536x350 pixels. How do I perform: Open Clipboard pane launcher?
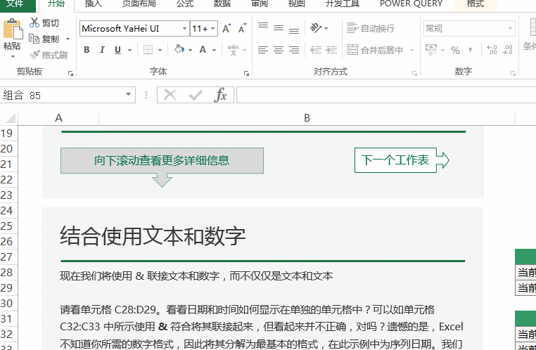[x=70, y=73]
